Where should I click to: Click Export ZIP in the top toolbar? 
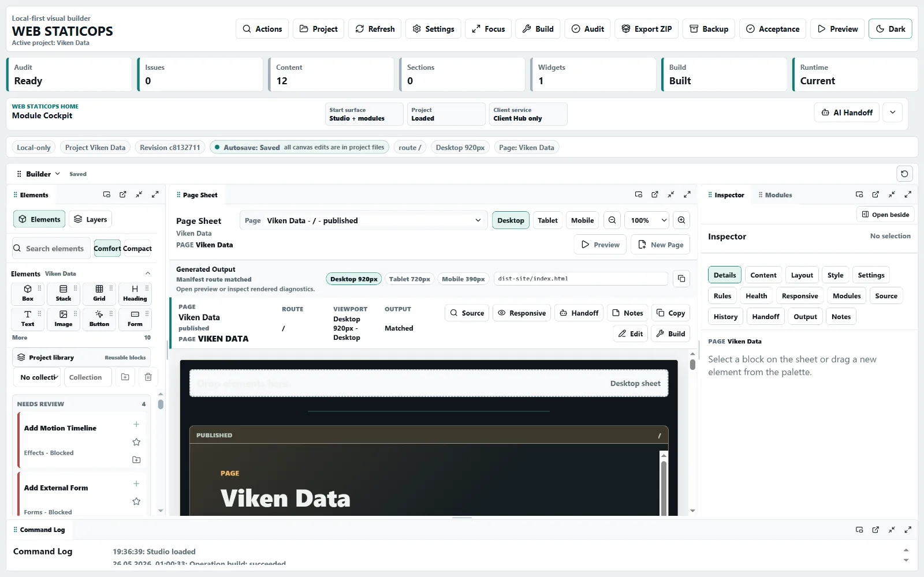click(646, 29)
